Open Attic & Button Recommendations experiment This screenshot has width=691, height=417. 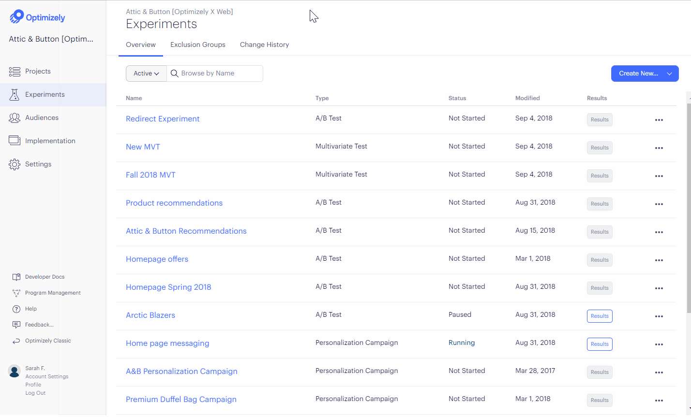[186, 231]
